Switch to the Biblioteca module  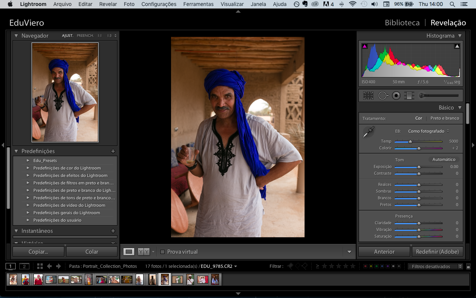[402, 22]
